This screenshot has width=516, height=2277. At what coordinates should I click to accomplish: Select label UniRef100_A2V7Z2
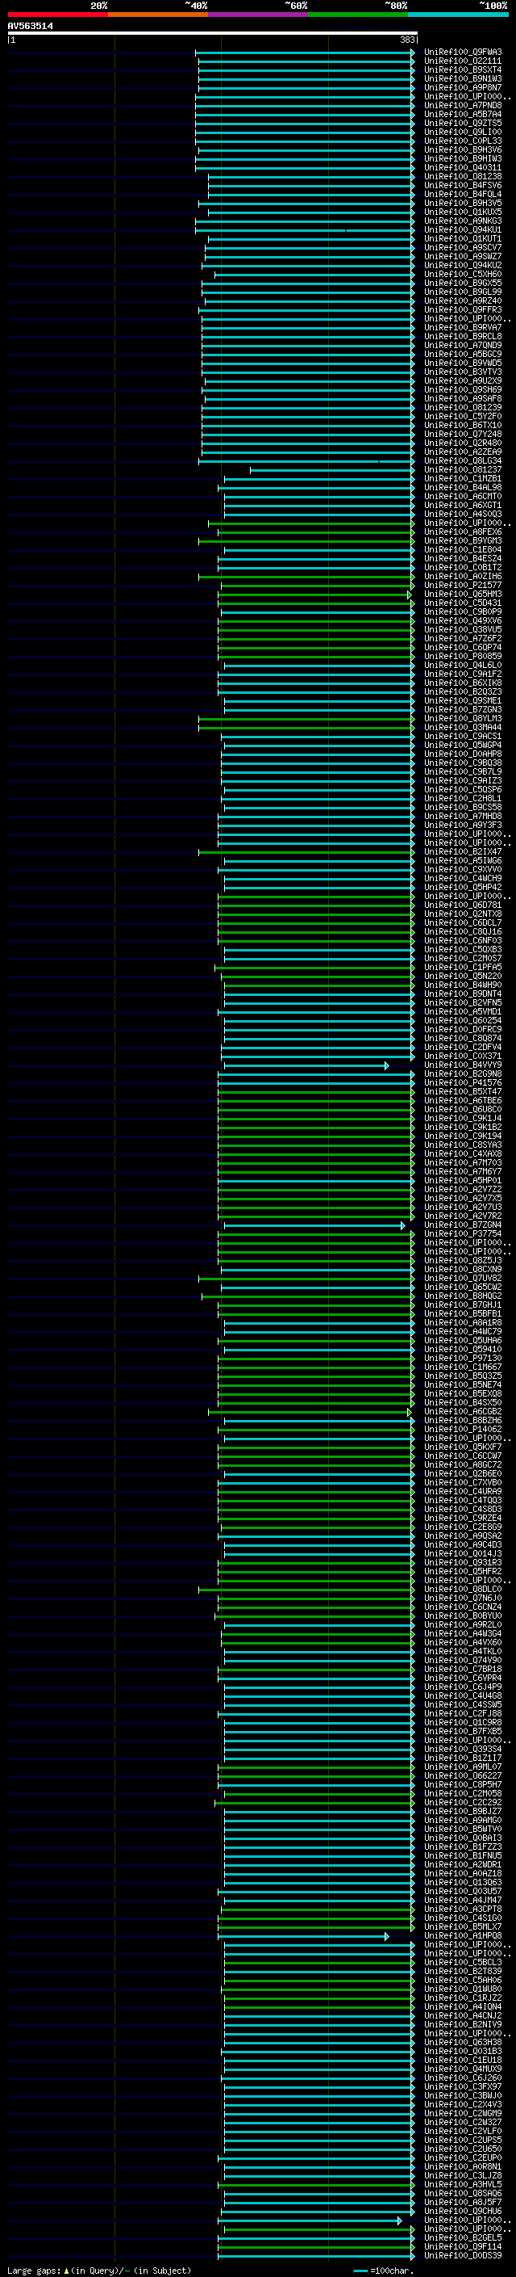[463, 1189]
